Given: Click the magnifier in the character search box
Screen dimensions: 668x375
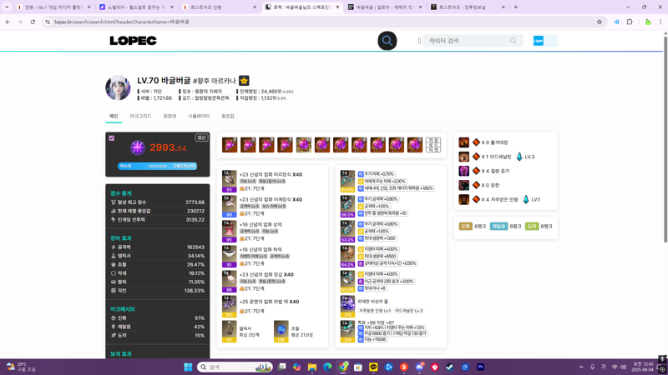Looking at the screenshot, I should tap(513, 41).
